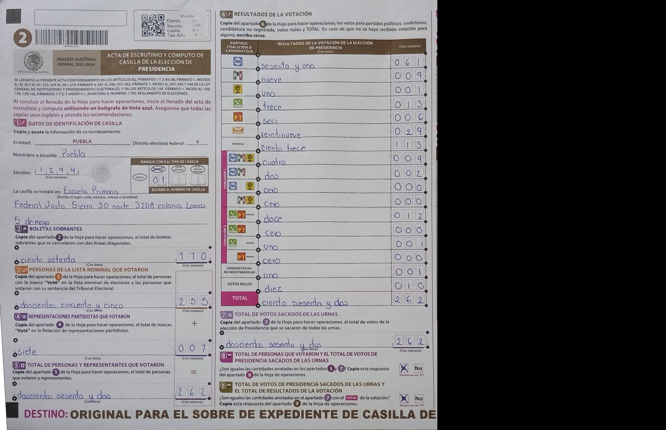Click the Sección number boxes showing 1294
This screenshot has height=430, width=666.
(x=57, y=171)
